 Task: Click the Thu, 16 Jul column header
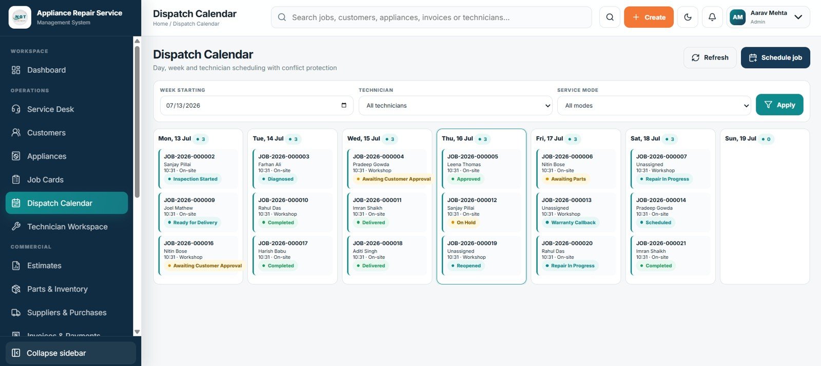click(457, 138)
